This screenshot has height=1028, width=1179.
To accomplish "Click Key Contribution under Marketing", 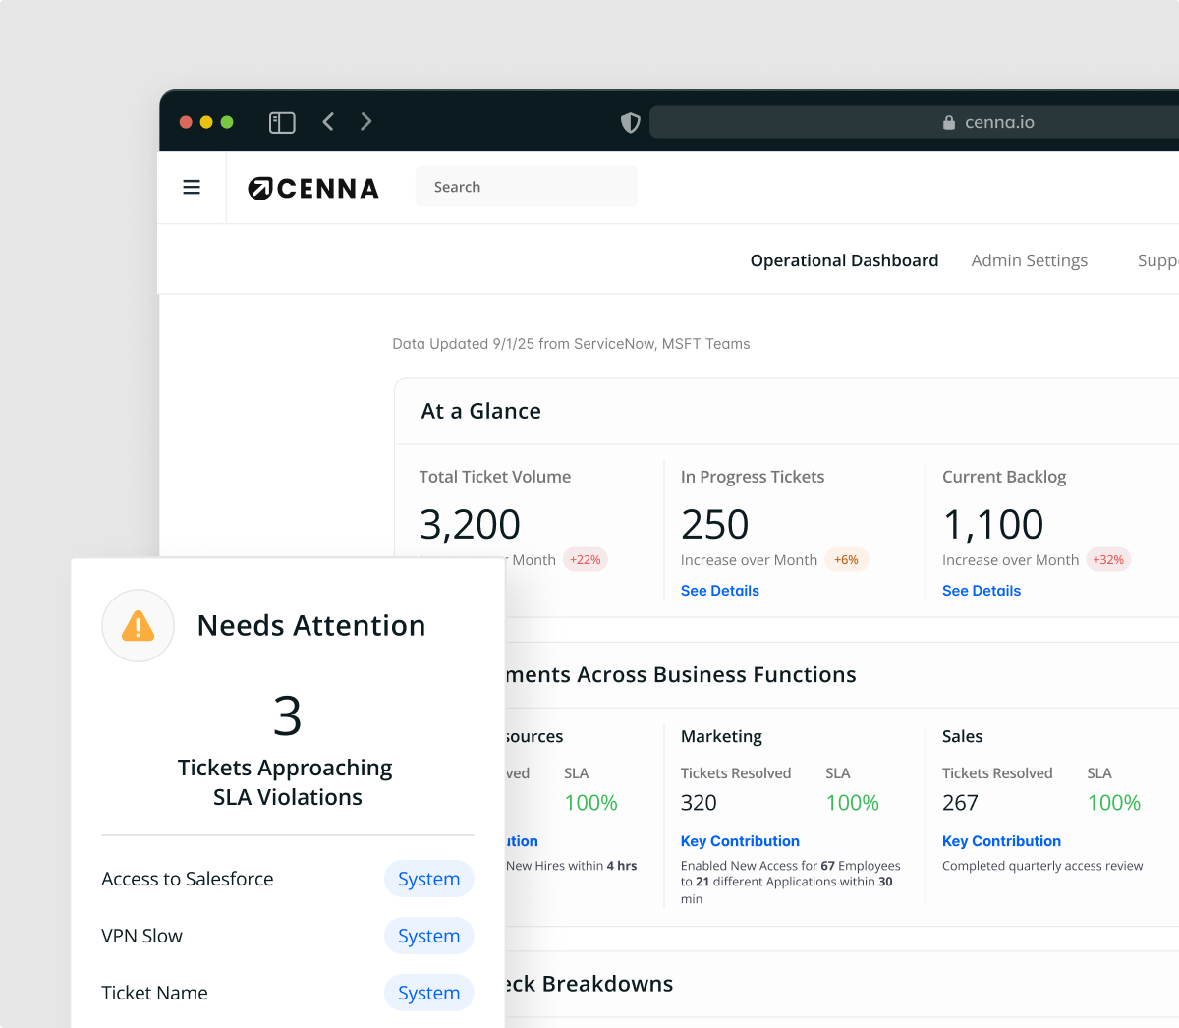I will point(740,841).
